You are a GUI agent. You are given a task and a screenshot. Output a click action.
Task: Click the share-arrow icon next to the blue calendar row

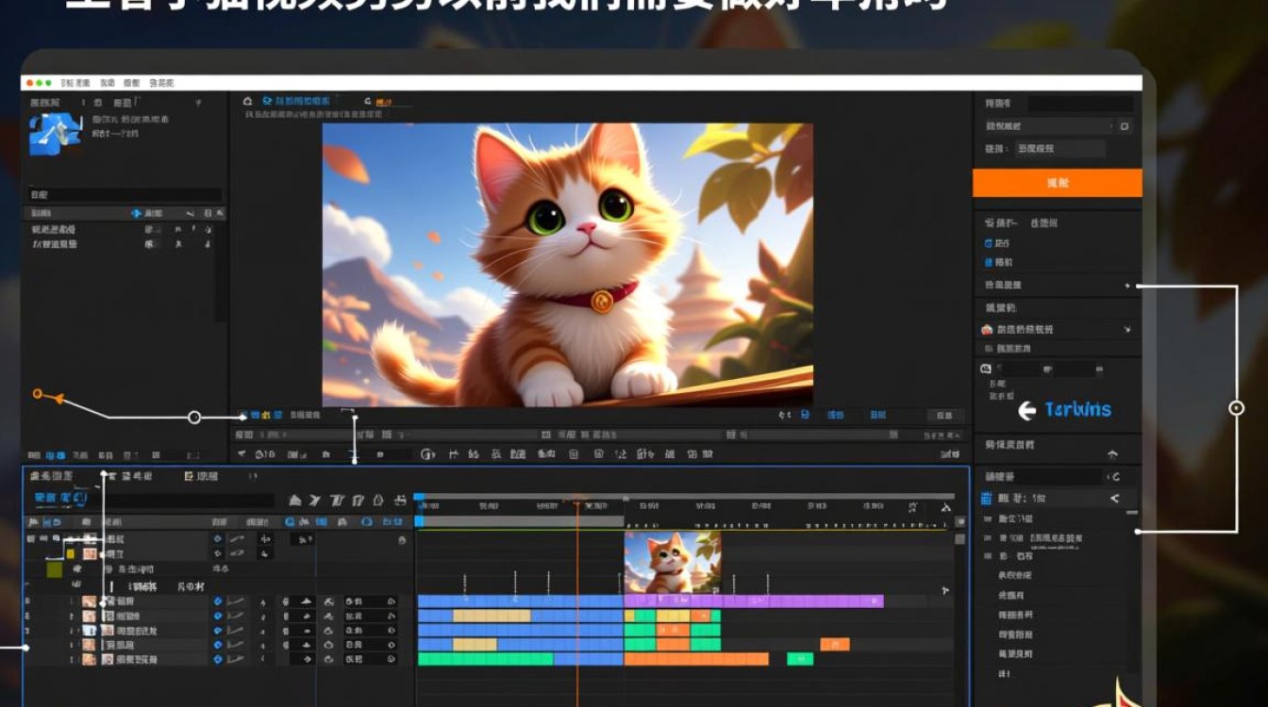(1115, 498)
